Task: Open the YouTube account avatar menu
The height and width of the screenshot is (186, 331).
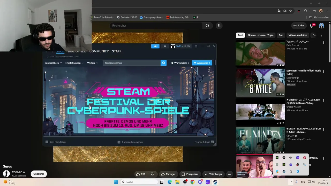Action: (321, 26)
